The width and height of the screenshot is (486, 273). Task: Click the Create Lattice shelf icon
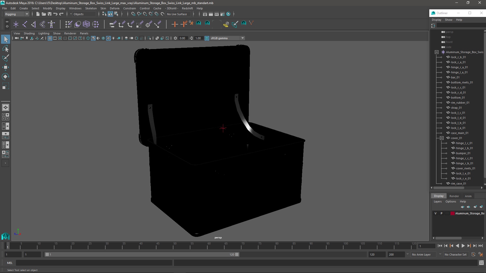[86, 24]
